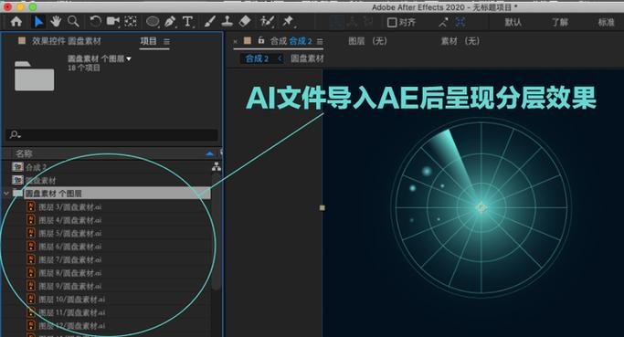The width and height of the screenshot is (624, 337).
Task: Select the Brush tool
Action: coord(210,22)
